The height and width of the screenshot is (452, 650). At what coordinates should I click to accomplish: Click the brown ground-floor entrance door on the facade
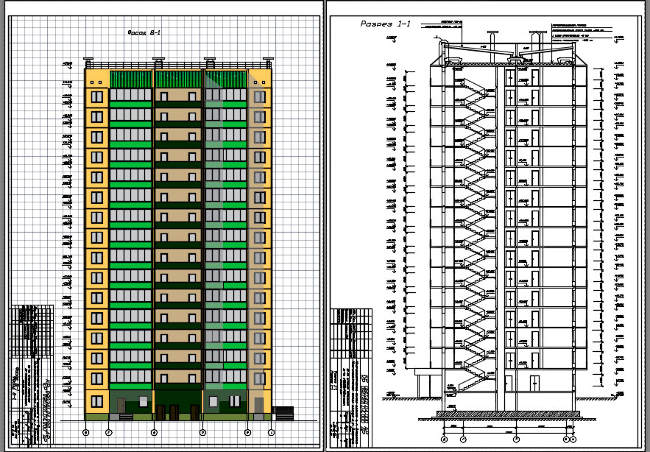pos(121,405)
